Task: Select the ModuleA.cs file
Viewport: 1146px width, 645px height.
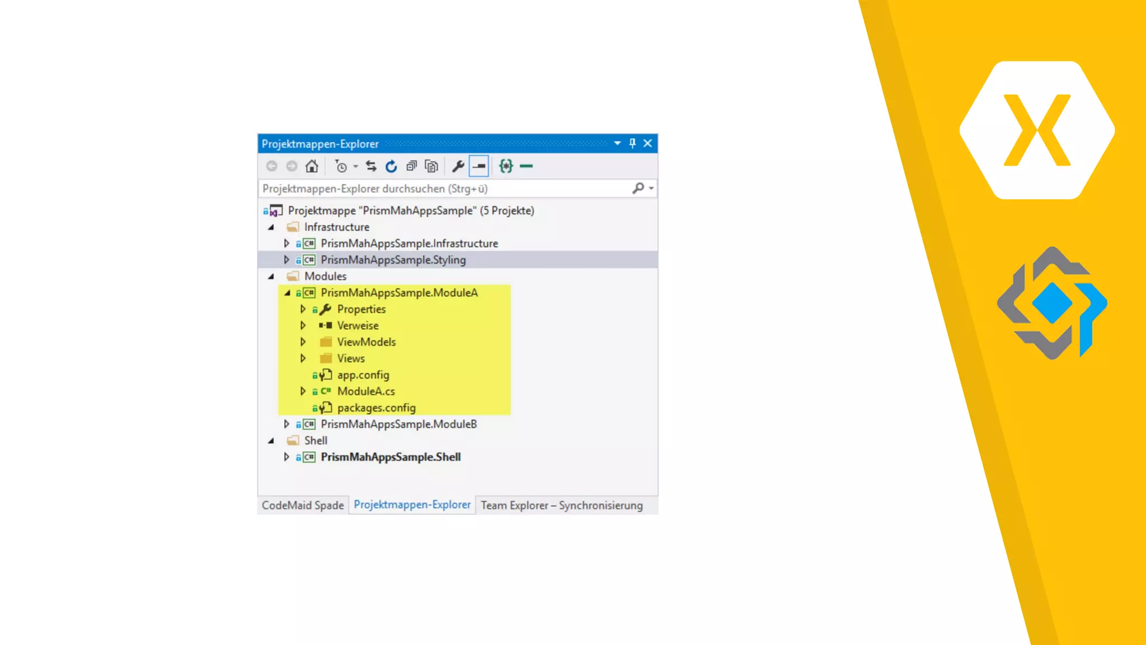Action: click(366, 391)
